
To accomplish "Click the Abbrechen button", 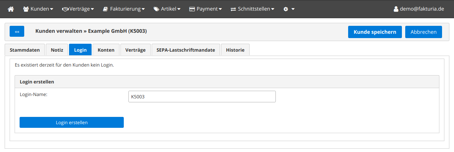I will [x=423, y=32].
